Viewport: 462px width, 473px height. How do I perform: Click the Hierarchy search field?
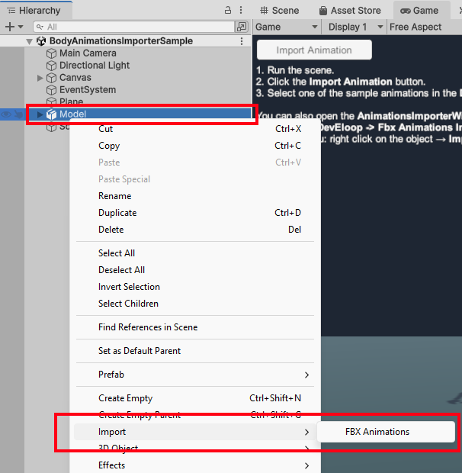point(134,27)
